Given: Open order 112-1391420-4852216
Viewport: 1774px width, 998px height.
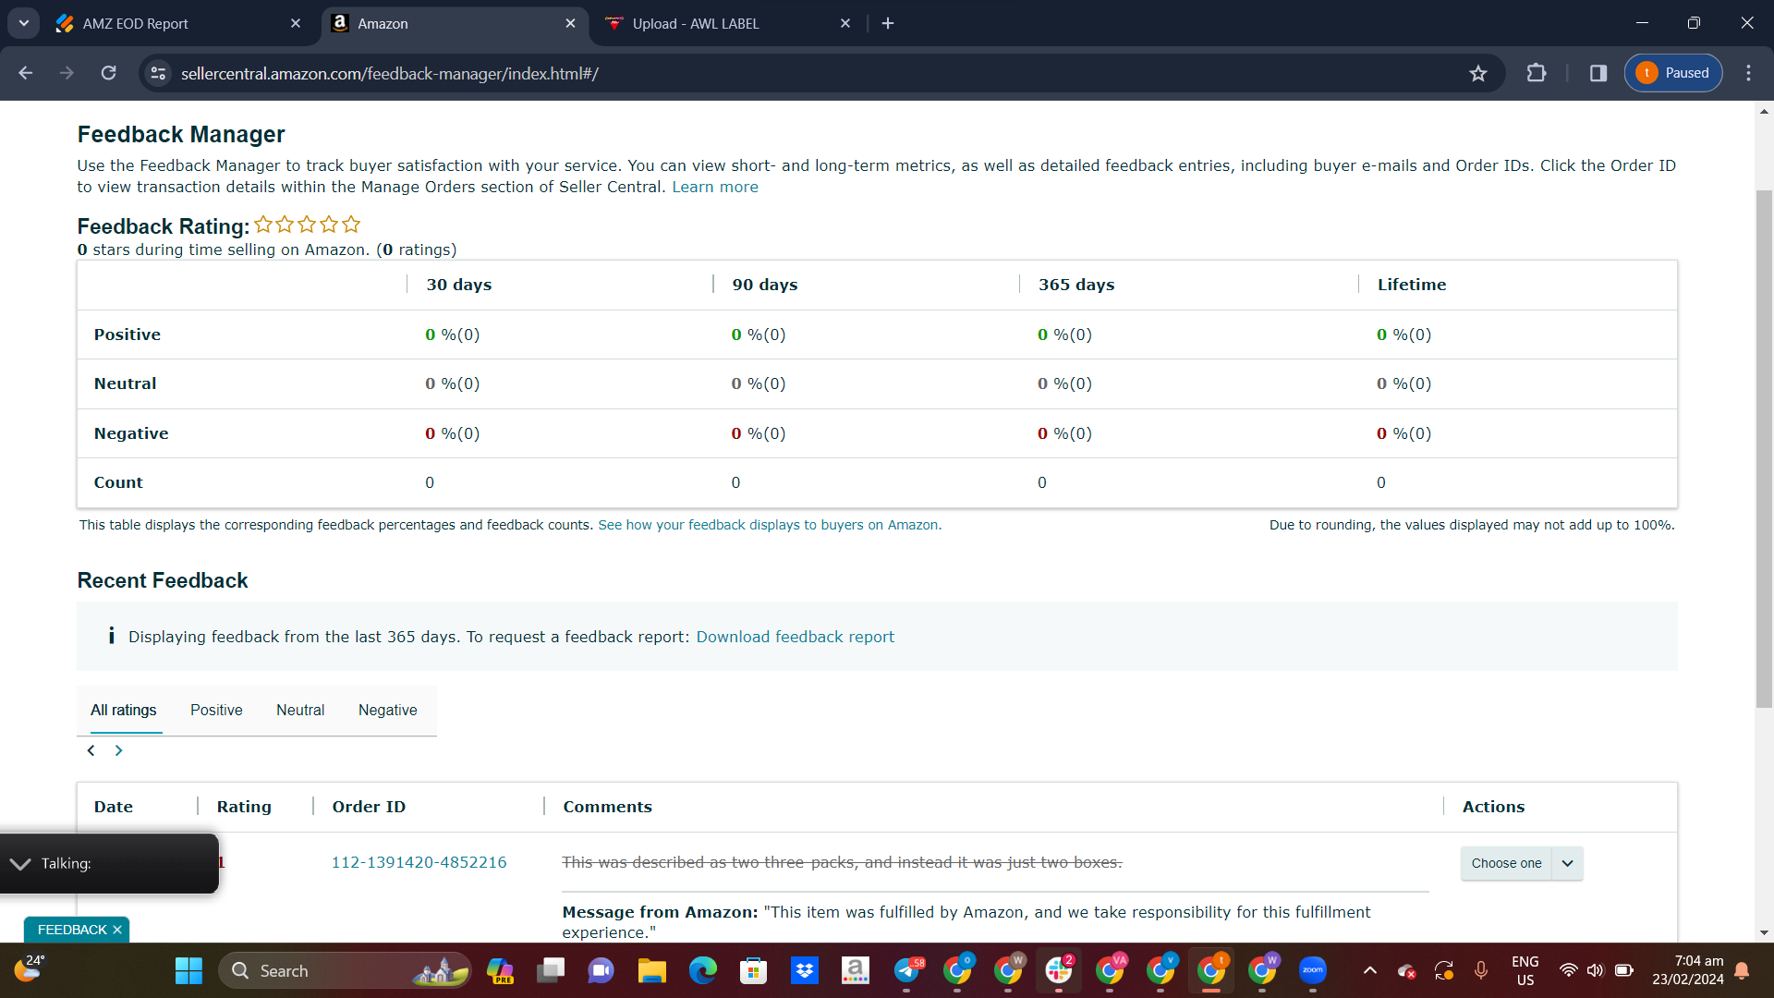Looking at the screenshot, I should pos(419,862).
